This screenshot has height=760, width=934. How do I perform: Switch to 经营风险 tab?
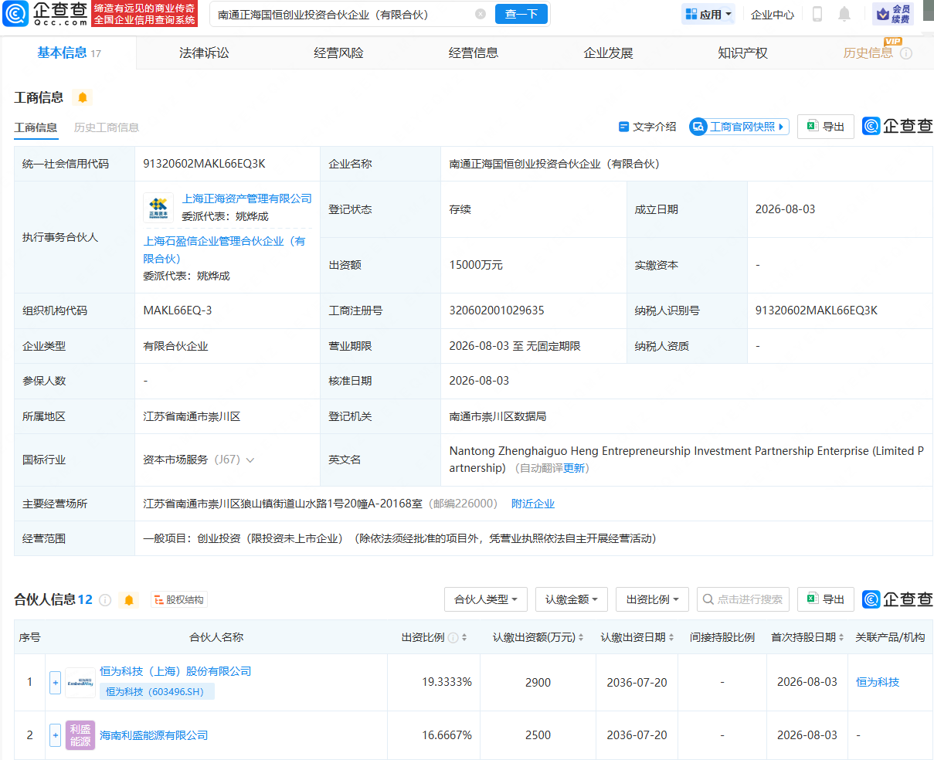(x=338, y=53)
